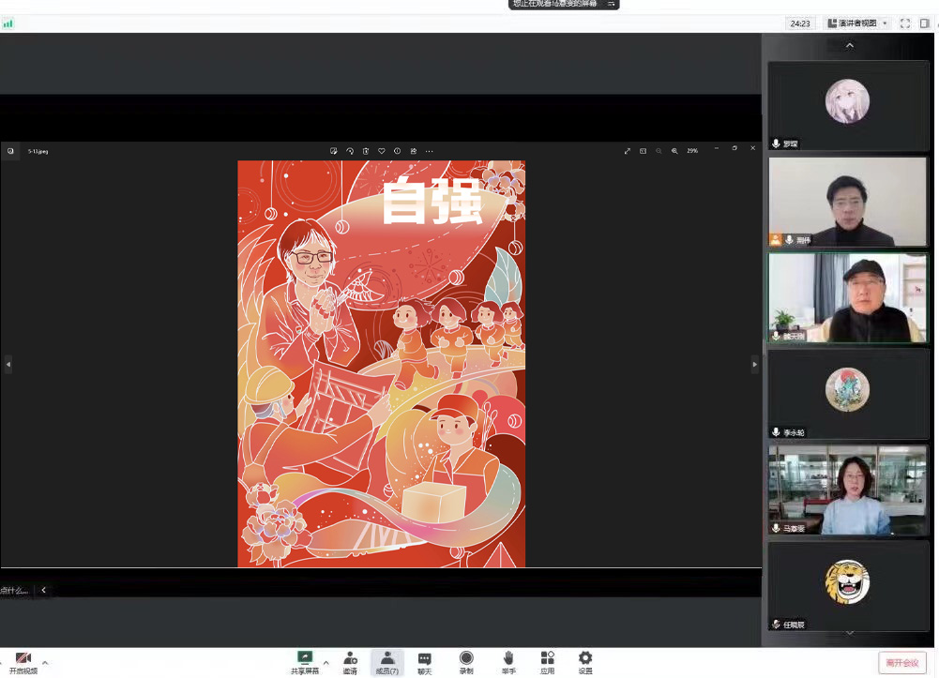Enter fullscreen with the expand icon
Viewport: 939px width, 678px height.
coord(627,150)
